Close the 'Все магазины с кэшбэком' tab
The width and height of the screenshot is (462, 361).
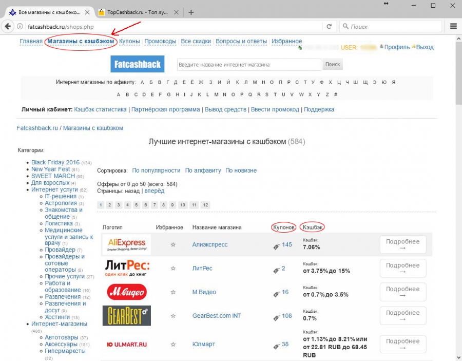[87, 12]
